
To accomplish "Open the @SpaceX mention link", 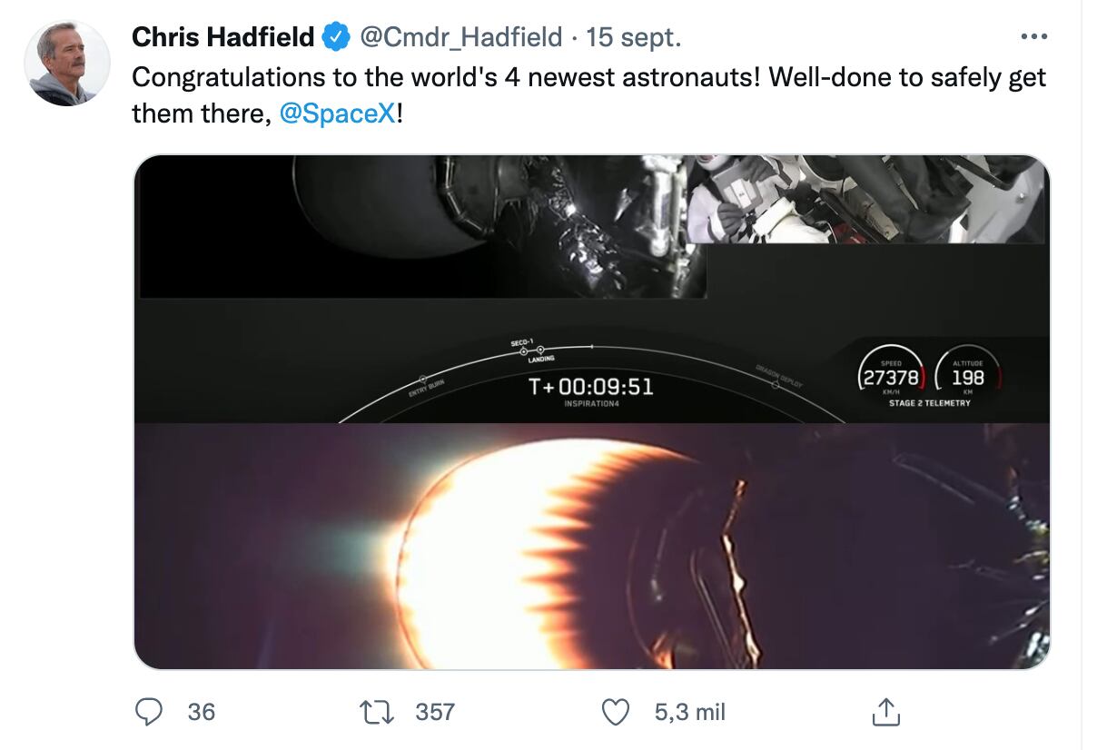I will click(336, 115).
